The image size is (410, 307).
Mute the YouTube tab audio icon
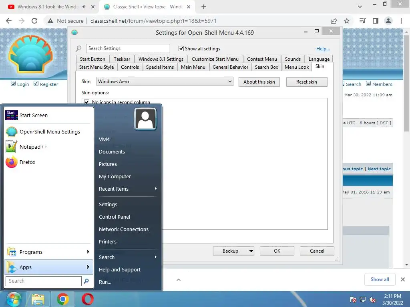click(x=84, y=7)
